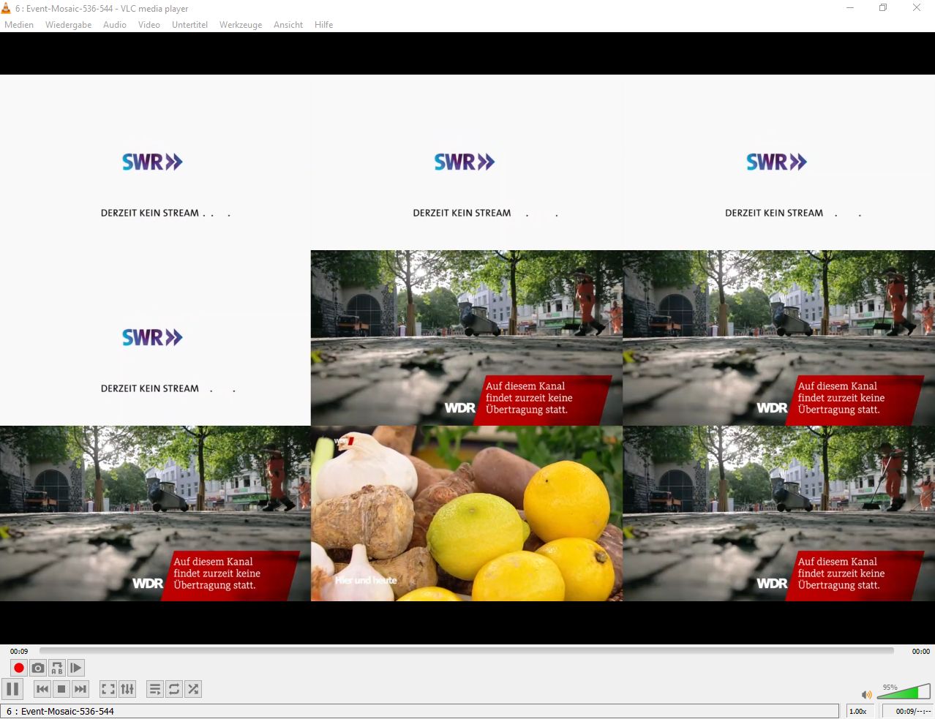Show extended settings and effects
This screenshot has width=935, height=719.
[127, 689]
